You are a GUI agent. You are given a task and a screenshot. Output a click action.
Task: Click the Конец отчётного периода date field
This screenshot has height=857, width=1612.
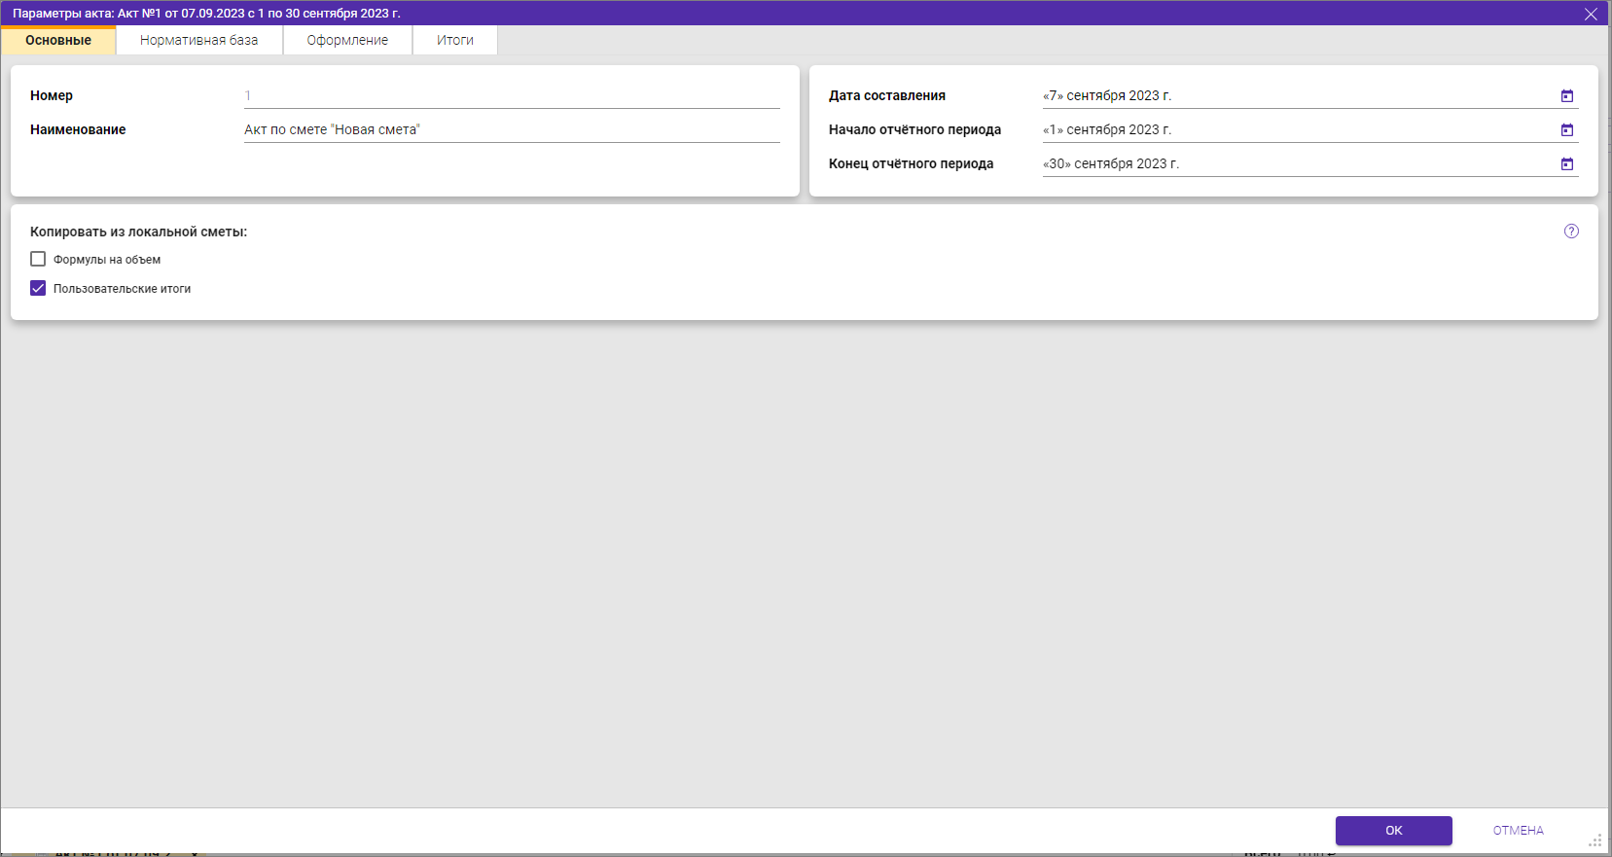coord(1294,164)
